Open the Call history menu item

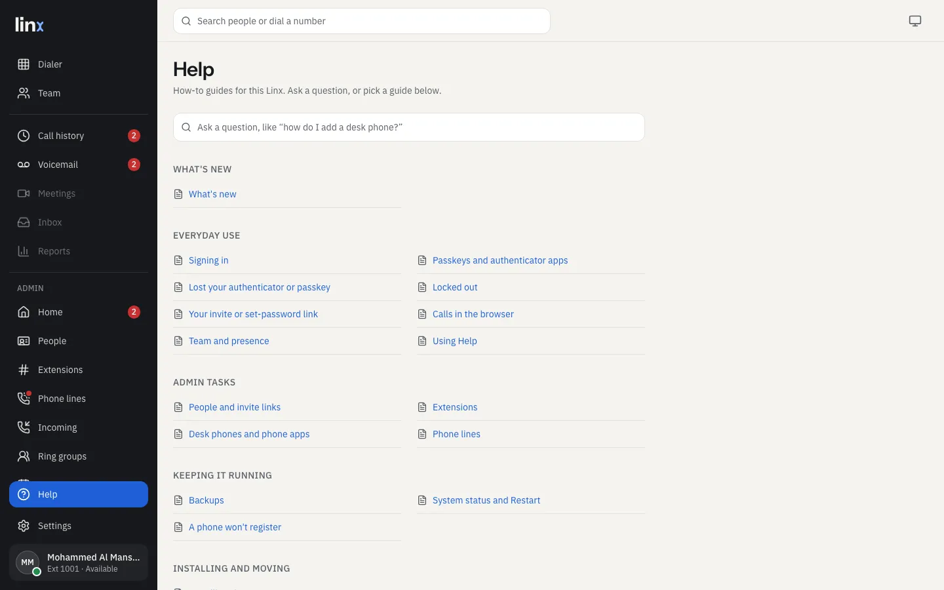click(79, 136)
